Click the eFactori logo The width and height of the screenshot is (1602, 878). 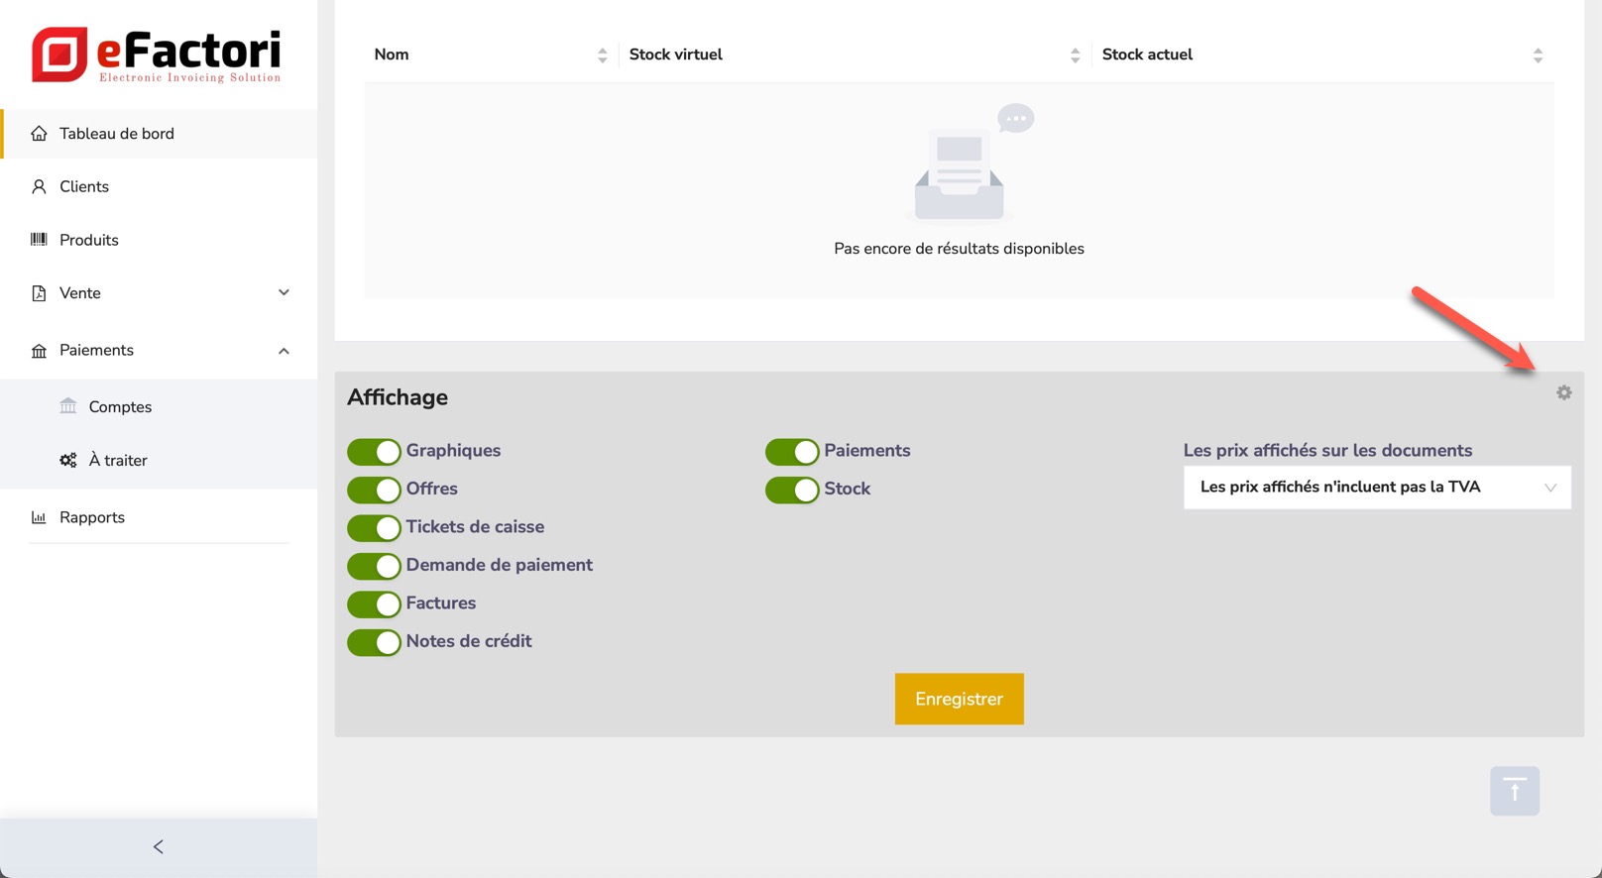coord(157,55)
